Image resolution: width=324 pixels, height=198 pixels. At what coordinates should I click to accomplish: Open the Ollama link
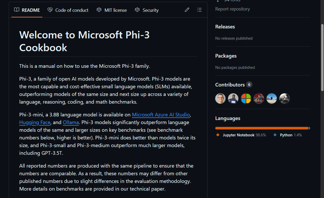click(71, 122)
